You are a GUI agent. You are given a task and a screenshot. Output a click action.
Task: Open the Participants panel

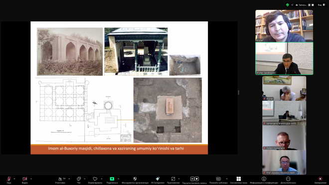(x=60, y=179)
